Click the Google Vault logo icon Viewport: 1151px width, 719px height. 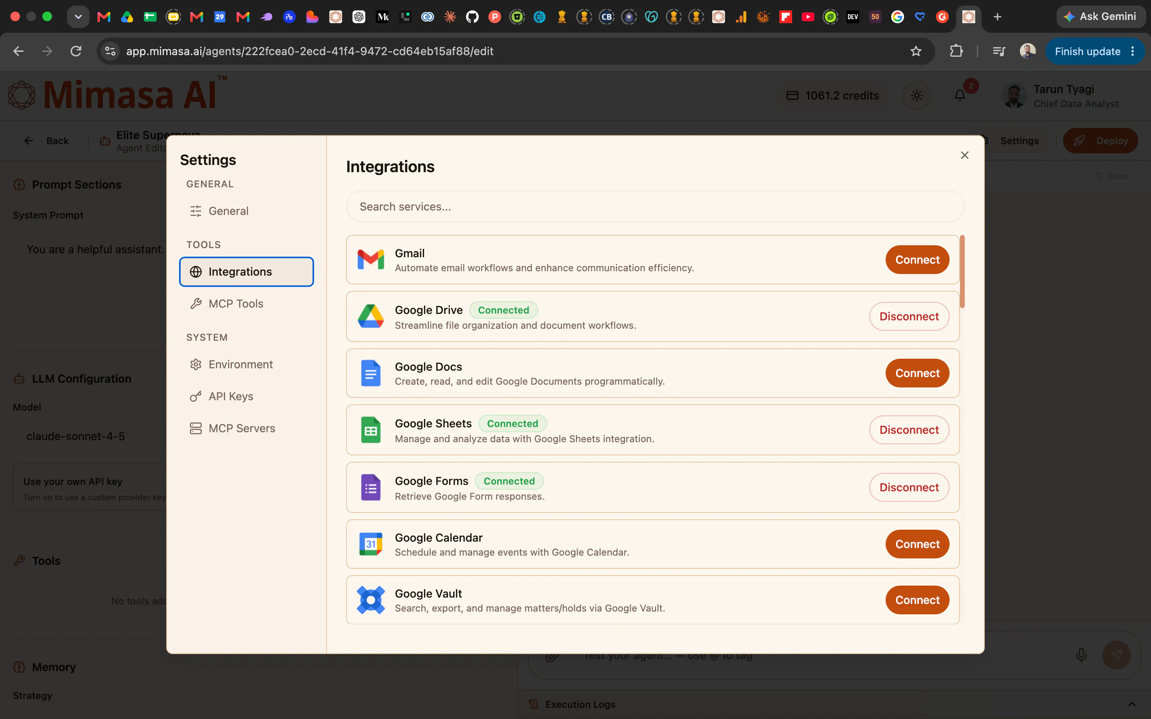pos(370,600)
